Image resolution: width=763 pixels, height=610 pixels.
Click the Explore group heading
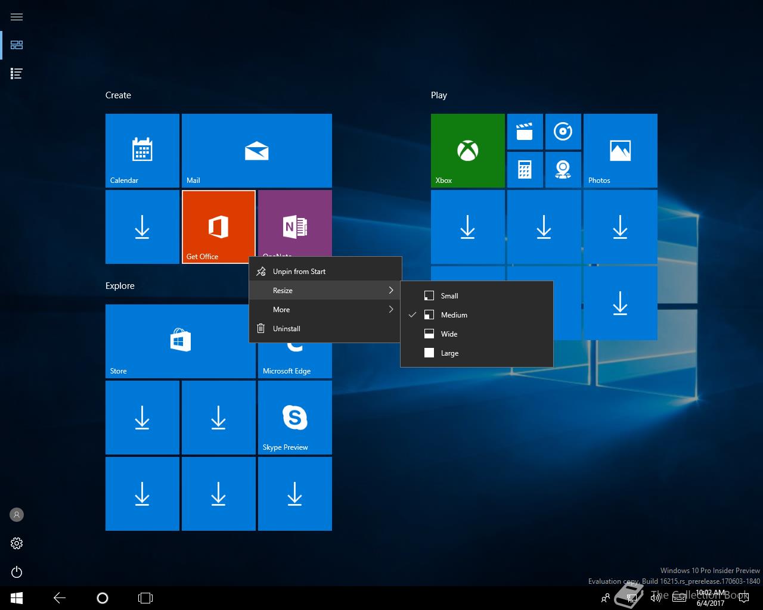pos(120,286)
